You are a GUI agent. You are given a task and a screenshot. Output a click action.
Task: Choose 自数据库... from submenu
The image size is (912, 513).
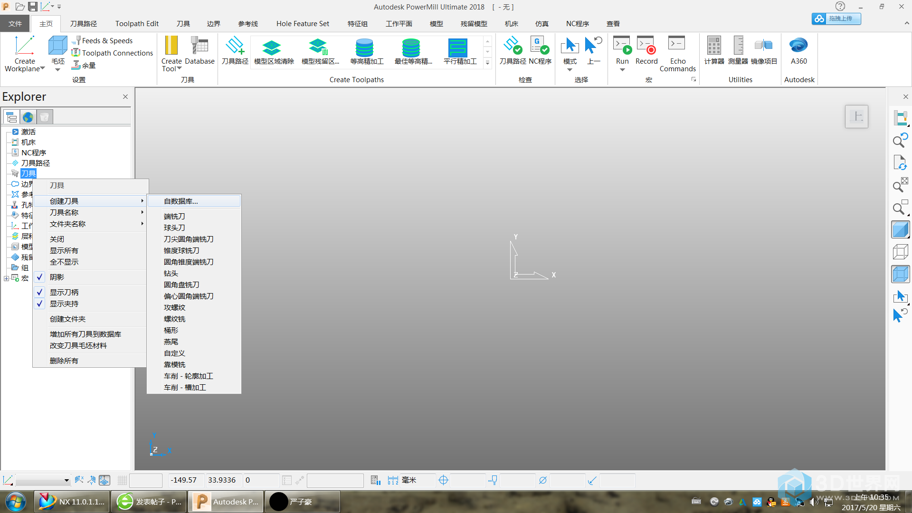(194, 201)
